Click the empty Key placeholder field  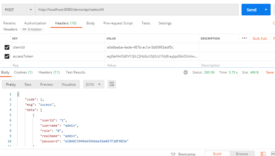point(58,65)
